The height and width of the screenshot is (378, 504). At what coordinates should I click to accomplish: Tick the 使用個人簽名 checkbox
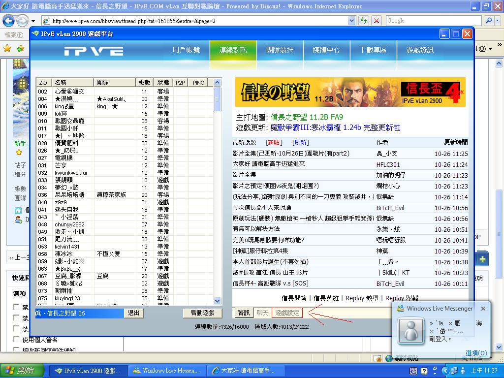coord(17,340)
